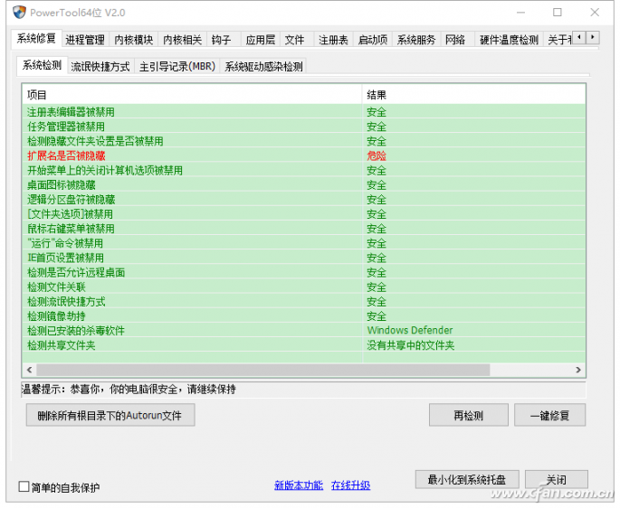Click the PowerTool shield icon in title bar
Viewport: 620px width, 508px height.
click(17, 13)
